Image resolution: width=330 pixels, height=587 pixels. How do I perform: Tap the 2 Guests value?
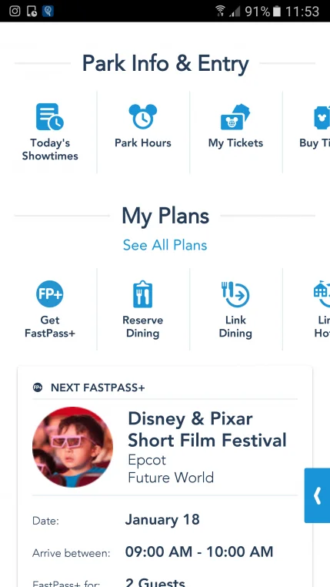click(155, 582)
